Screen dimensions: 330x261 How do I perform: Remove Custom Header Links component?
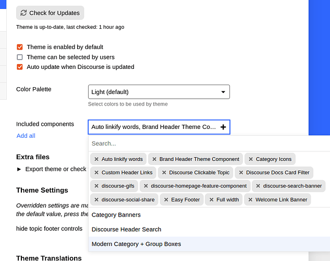coord(96,173)
